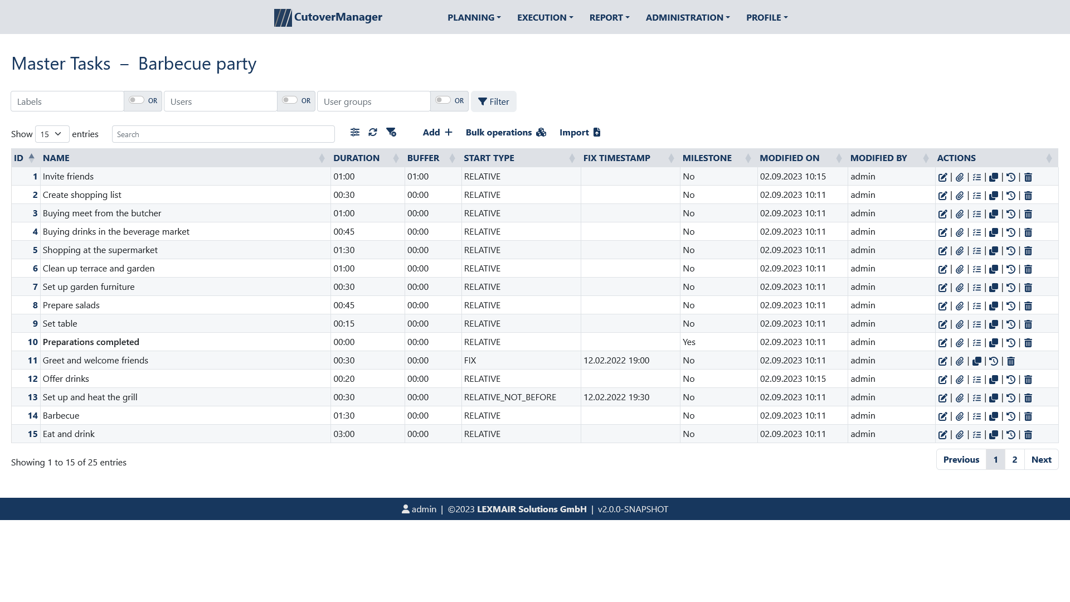
Task: Click the Import button
Action: click(579, 132)
